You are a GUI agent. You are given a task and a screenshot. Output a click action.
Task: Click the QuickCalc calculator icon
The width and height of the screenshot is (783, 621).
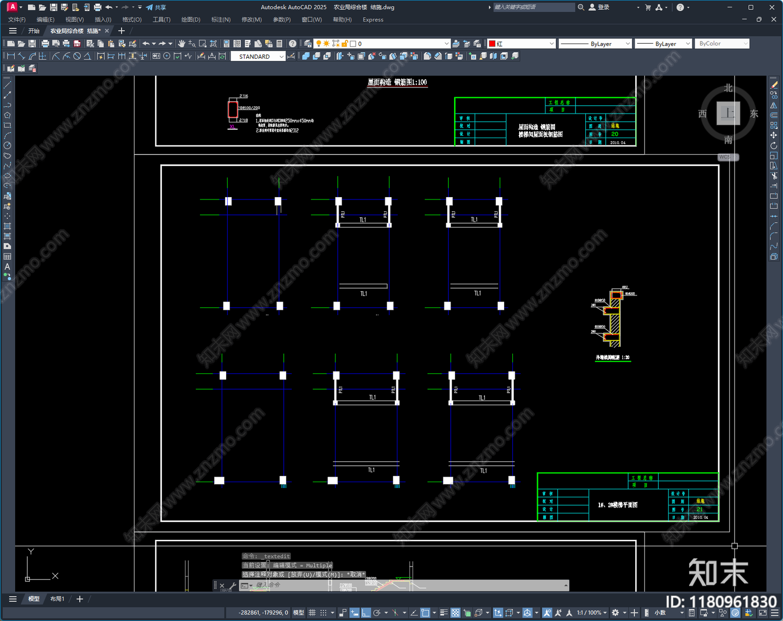coord(279,44)
